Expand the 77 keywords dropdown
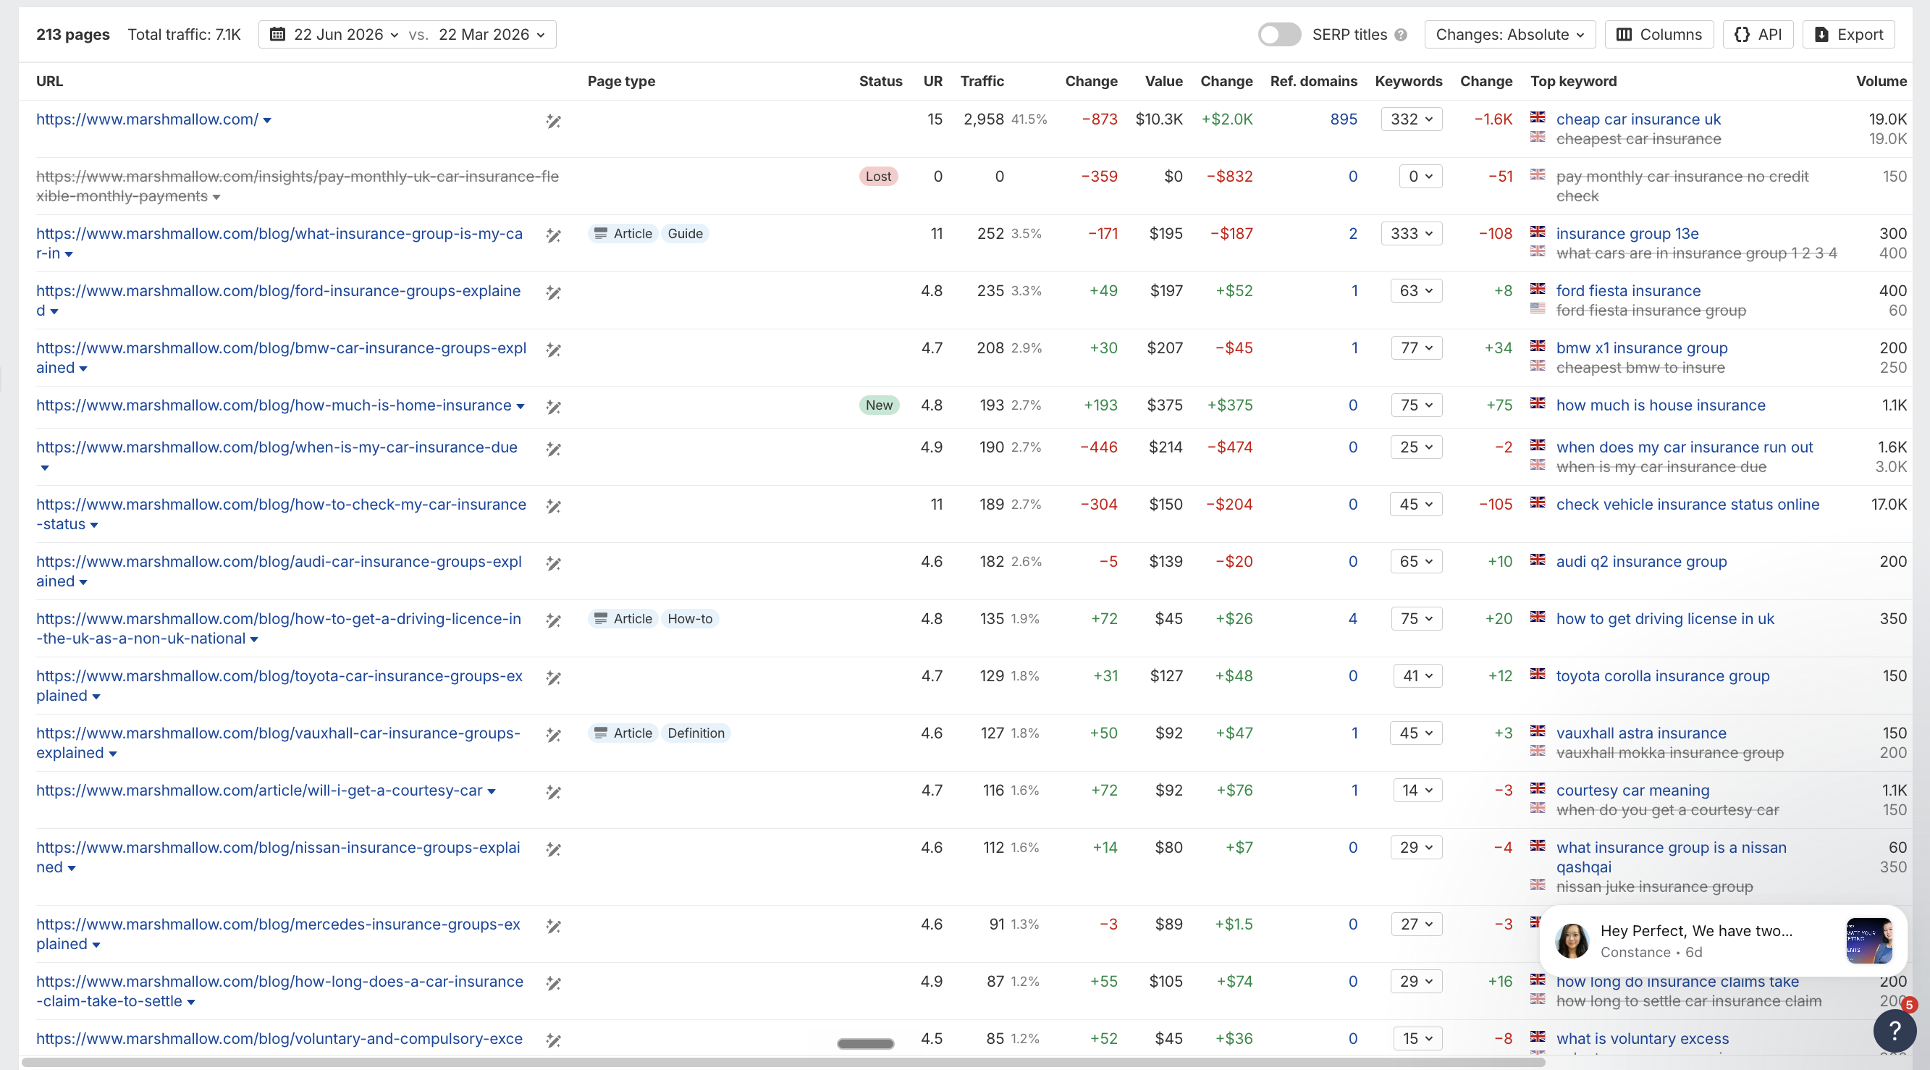 coord(1416,347)
